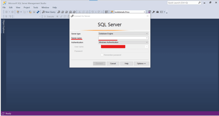Click the Activity Monitor toolbar icon
The image size is (219, 116).
[x=106, y=12]
